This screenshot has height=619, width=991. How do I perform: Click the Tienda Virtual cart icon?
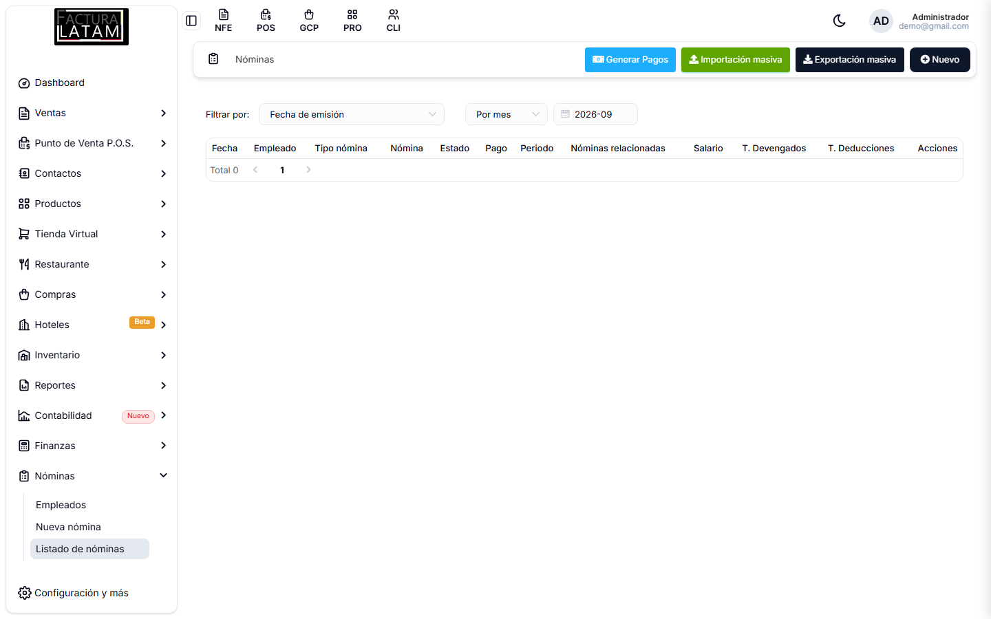(x=24, y=235)
